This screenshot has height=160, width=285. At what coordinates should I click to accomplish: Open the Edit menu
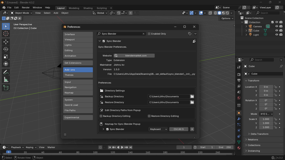click(x=16, y=8)
